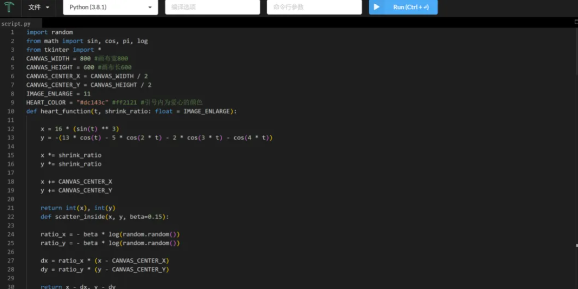Open the 文件 menu
The height and width of the screenshot is (289, 578).
coord(35,8)
